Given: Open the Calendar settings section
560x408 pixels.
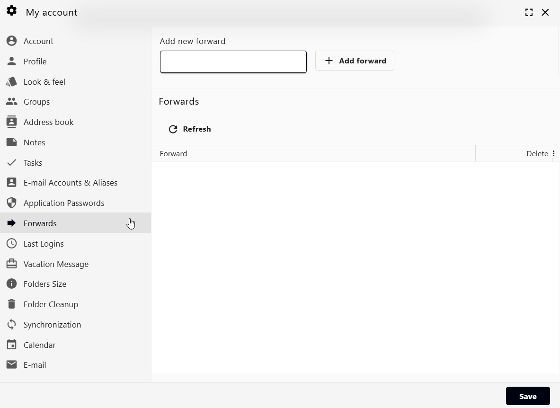Looking at the screenshot, I should click(x=39, y=345).
